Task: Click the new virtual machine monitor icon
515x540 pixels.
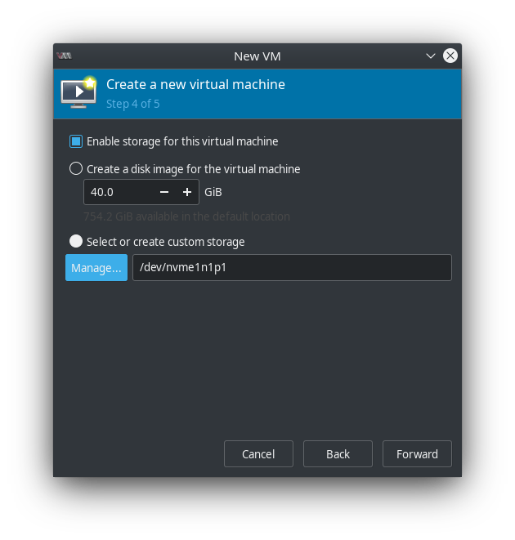Action: click(x=78, y=92)
